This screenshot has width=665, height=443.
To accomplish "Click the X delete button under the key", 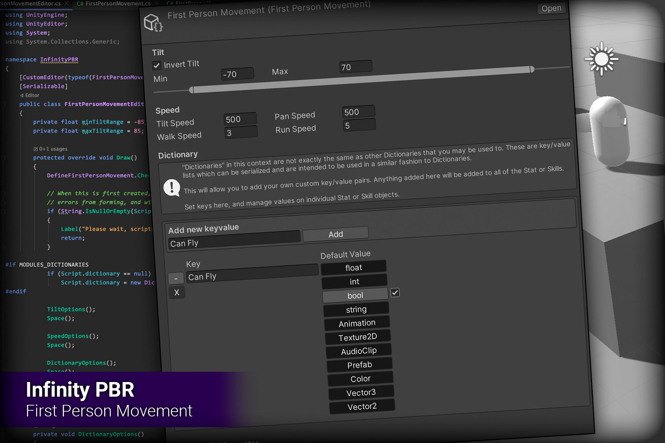I will click(x=177, y=292).
